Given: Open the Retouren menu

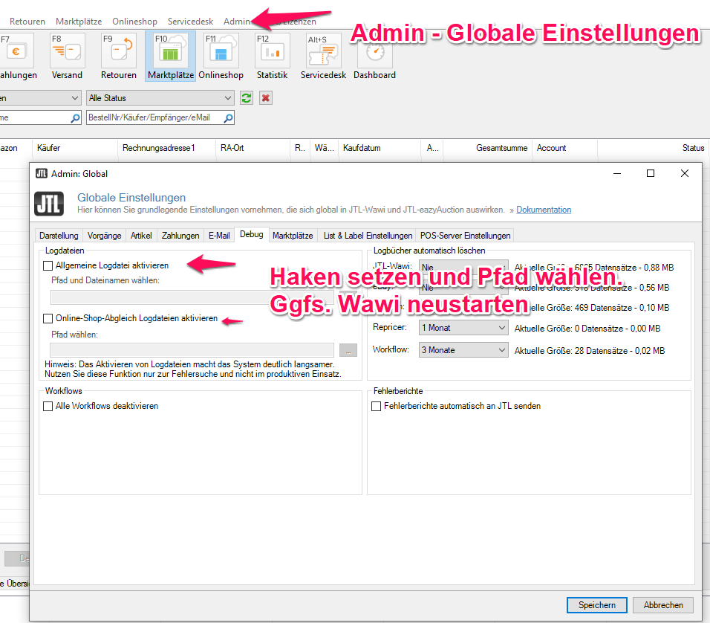Looking at the screenshot, I should point(27,22).
